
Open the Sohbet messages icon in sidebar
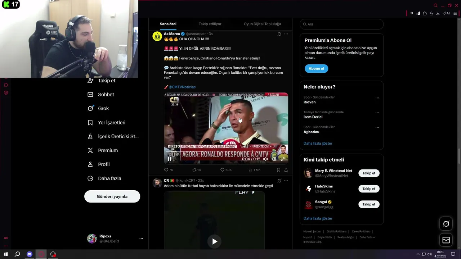tap(90, 94)
